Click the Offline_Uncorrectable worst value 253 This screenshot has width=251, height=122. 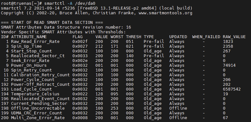[114, 108]
